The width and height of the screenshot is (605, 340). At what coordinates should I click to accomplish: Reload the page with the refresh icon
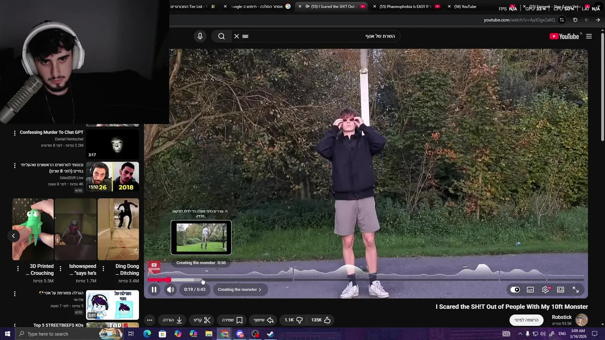[575, 20]
